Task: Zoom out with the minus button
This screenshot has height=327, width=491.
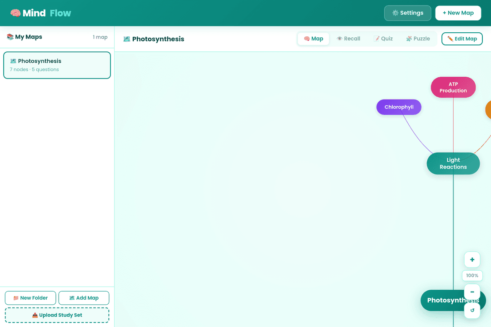Action: (x=472, y=292)
